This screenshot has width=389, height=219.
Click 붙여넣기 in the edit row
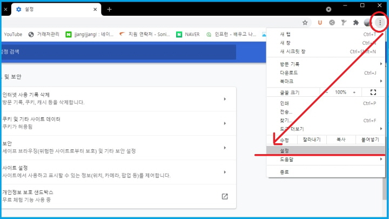click(370, 140)
